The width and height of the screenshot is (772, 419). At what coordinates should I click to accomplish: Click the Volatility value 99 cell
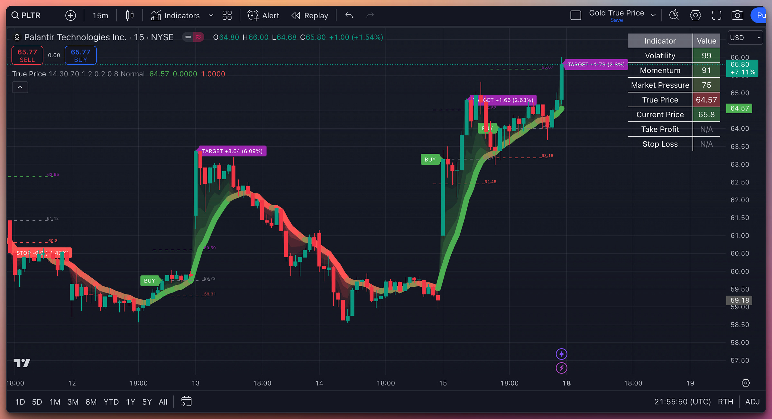tap(706, 55)
